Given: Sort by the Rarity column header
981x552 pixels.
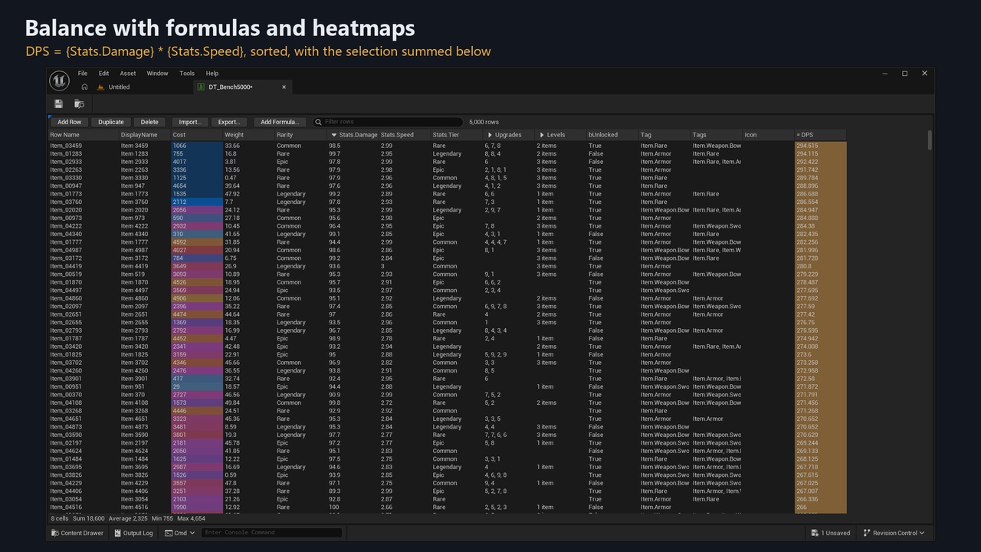Looking at the screenshot, I should pyautogui.click(x=300, y=135).
